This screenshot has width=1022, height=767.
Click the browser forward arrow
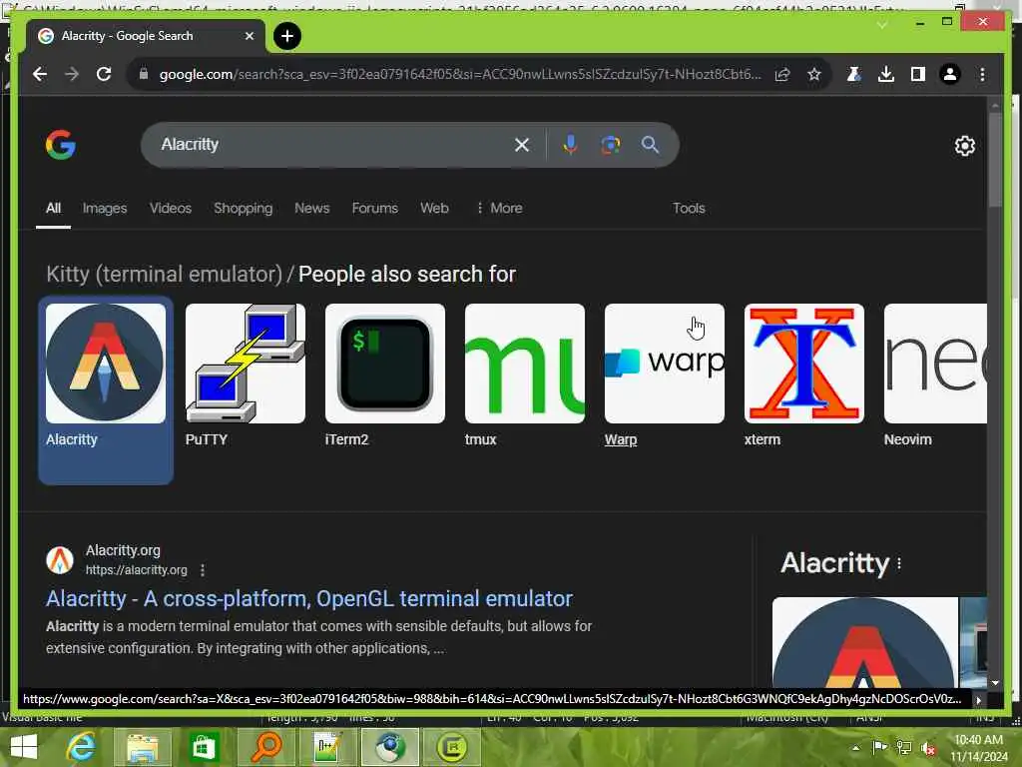pyautogui.click(x=72, y=74)
